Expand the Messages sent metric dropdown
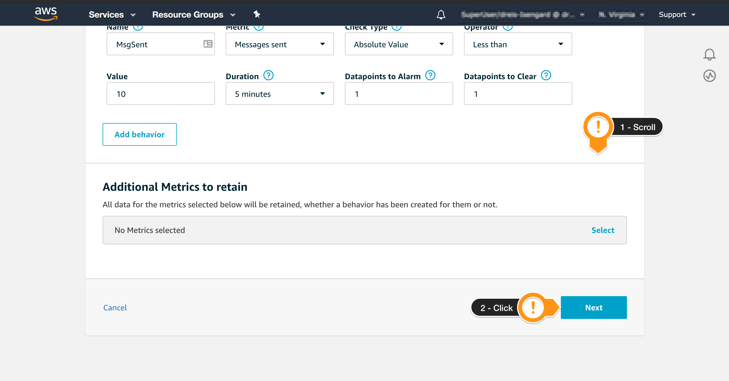729x381 pixels. (280, 44)
